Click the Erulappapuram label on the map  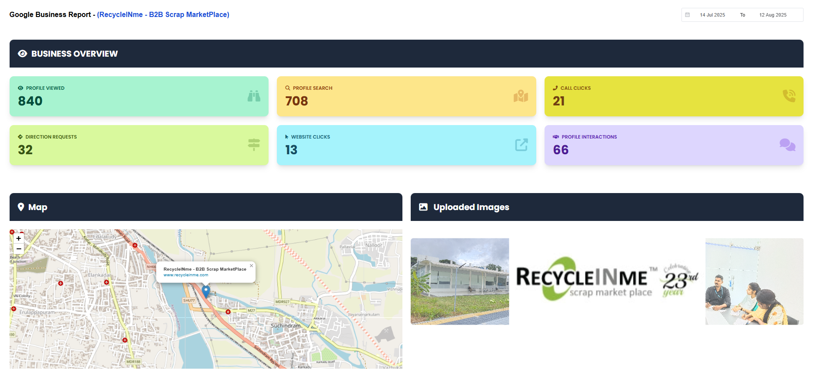click(37, 312)
